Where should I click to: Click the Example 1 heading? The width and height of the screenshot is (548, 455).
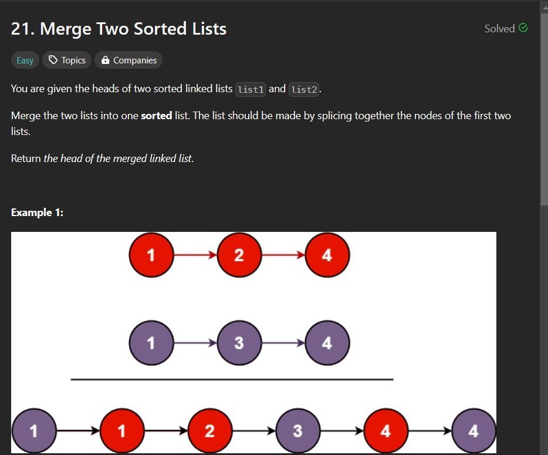[x=37, y=213]
